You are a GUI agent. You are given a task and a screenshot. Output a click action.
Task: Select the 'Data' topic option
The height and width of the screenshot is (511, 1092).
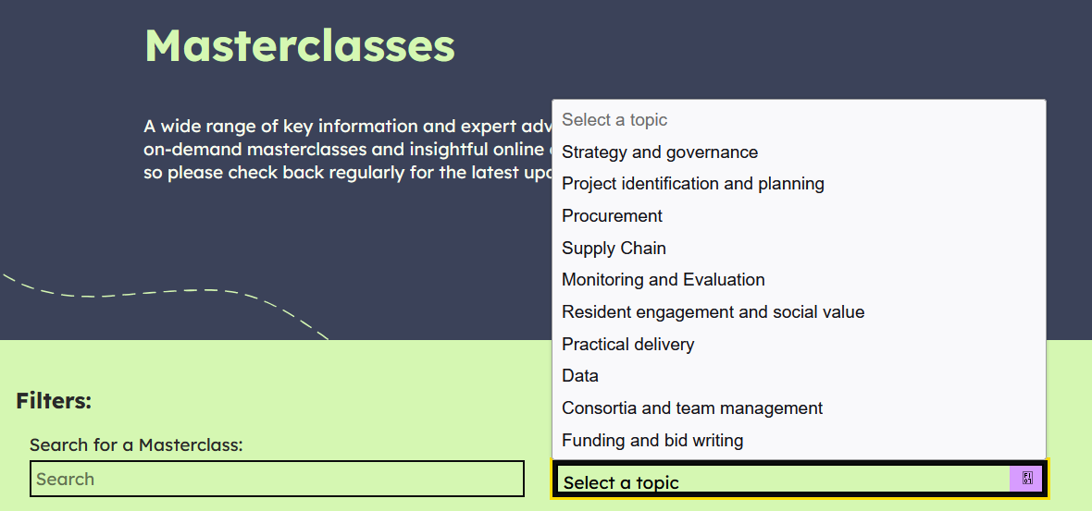pyautogui.click(x=580, y=376)
